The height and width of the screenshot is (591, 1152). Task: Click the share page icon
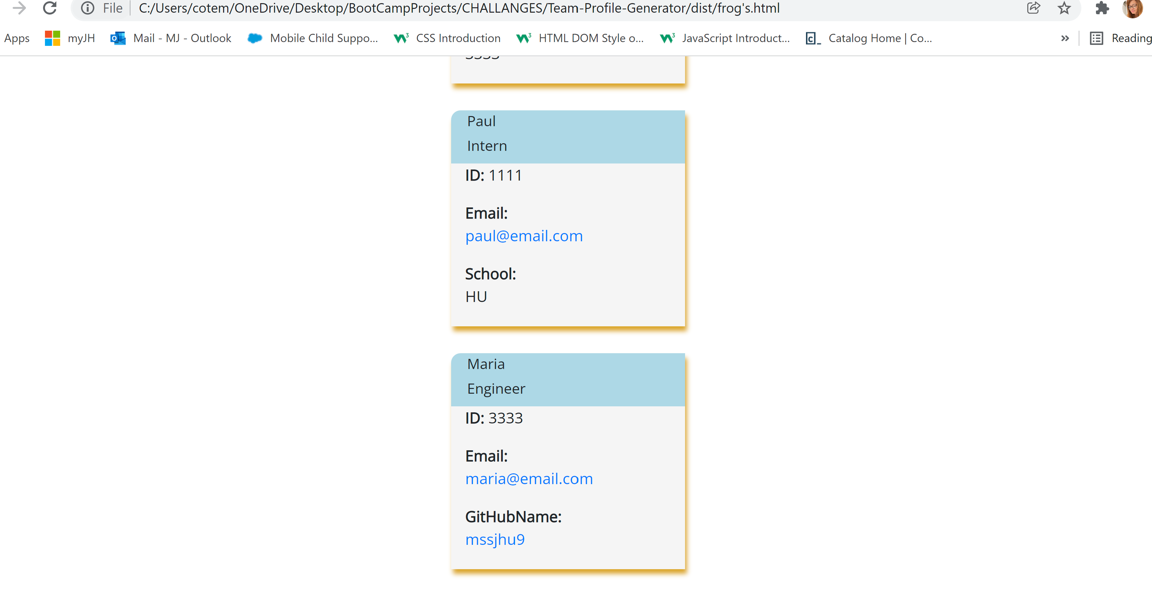coord(1033,8)
